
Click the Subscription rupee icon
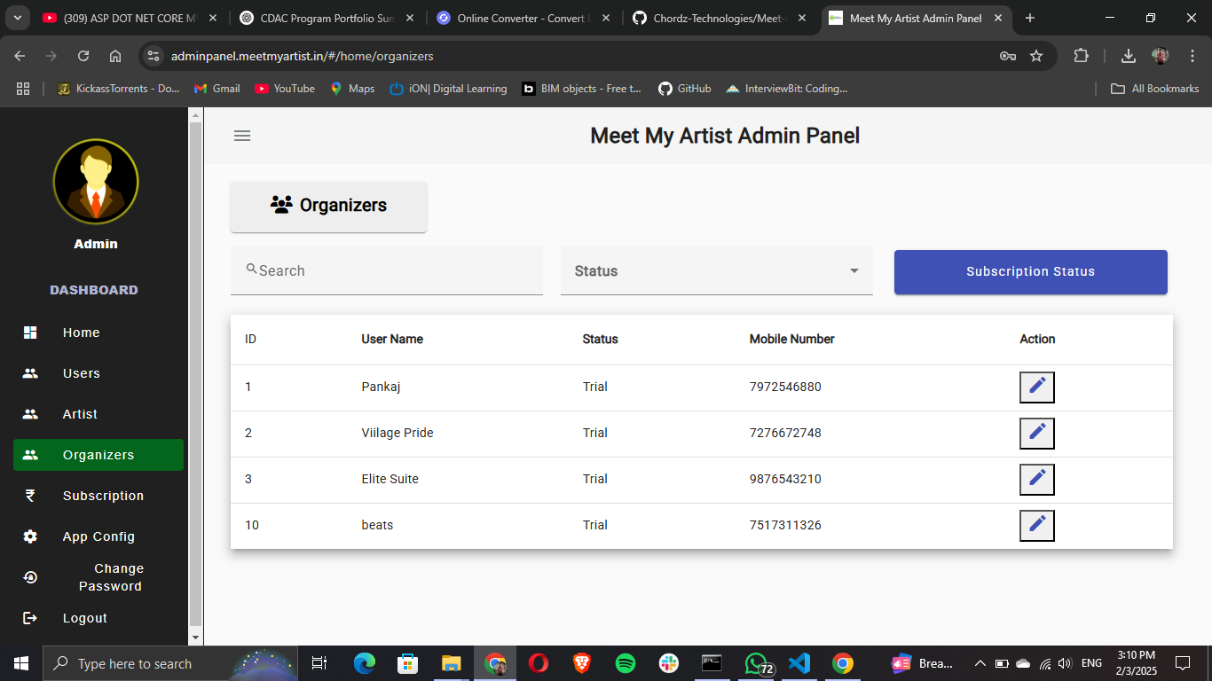(x=30, y=496)
